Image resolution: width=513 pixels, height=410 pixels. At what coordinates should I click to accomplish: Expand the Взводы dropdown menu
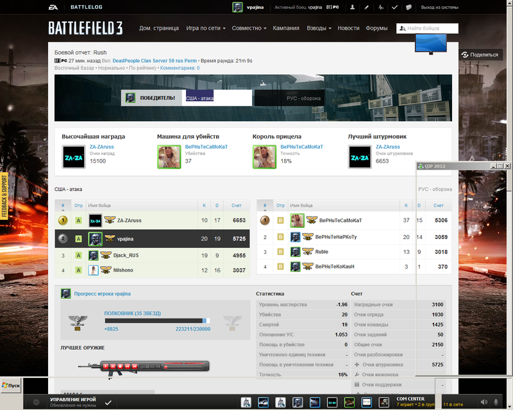point(319,28)
